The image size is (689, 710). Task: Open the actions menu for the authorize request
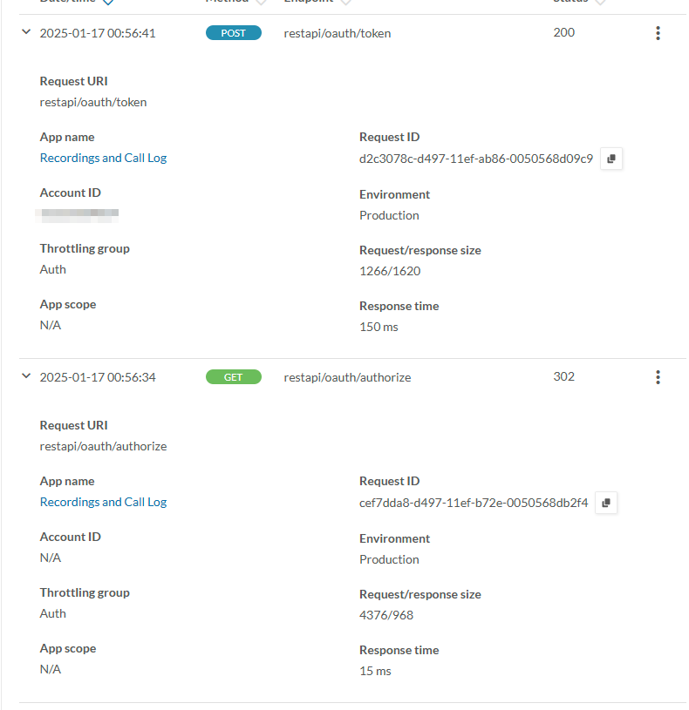(658, 376)
